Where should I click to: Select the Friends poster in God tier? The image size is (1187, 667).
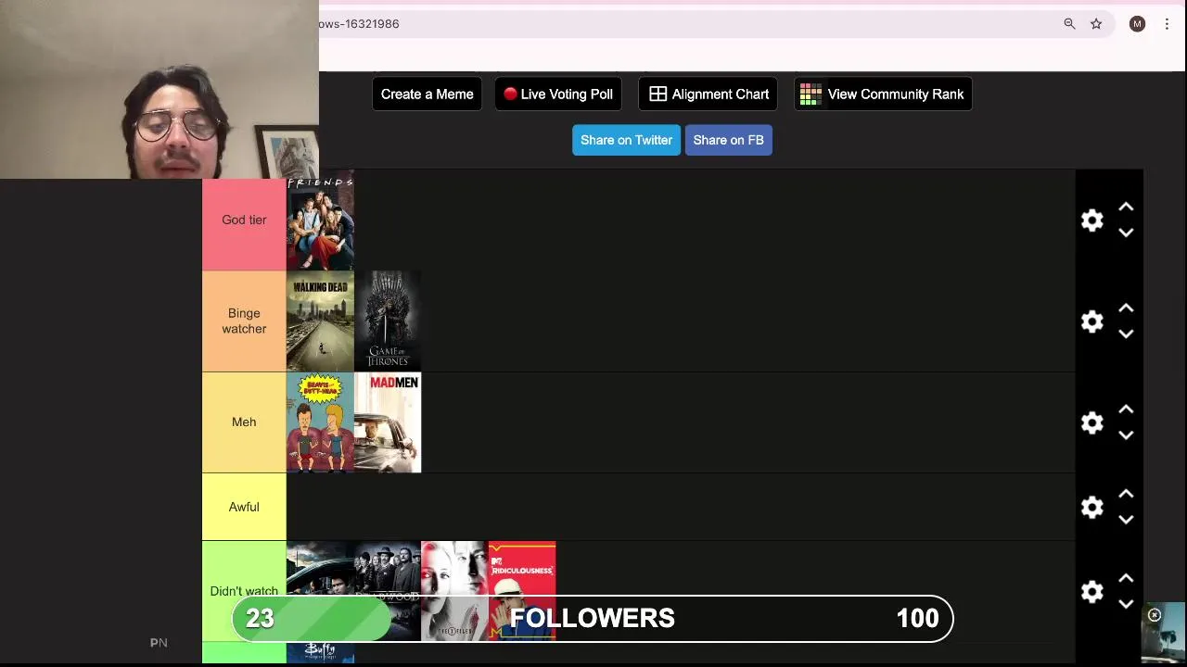pos(320,220)
